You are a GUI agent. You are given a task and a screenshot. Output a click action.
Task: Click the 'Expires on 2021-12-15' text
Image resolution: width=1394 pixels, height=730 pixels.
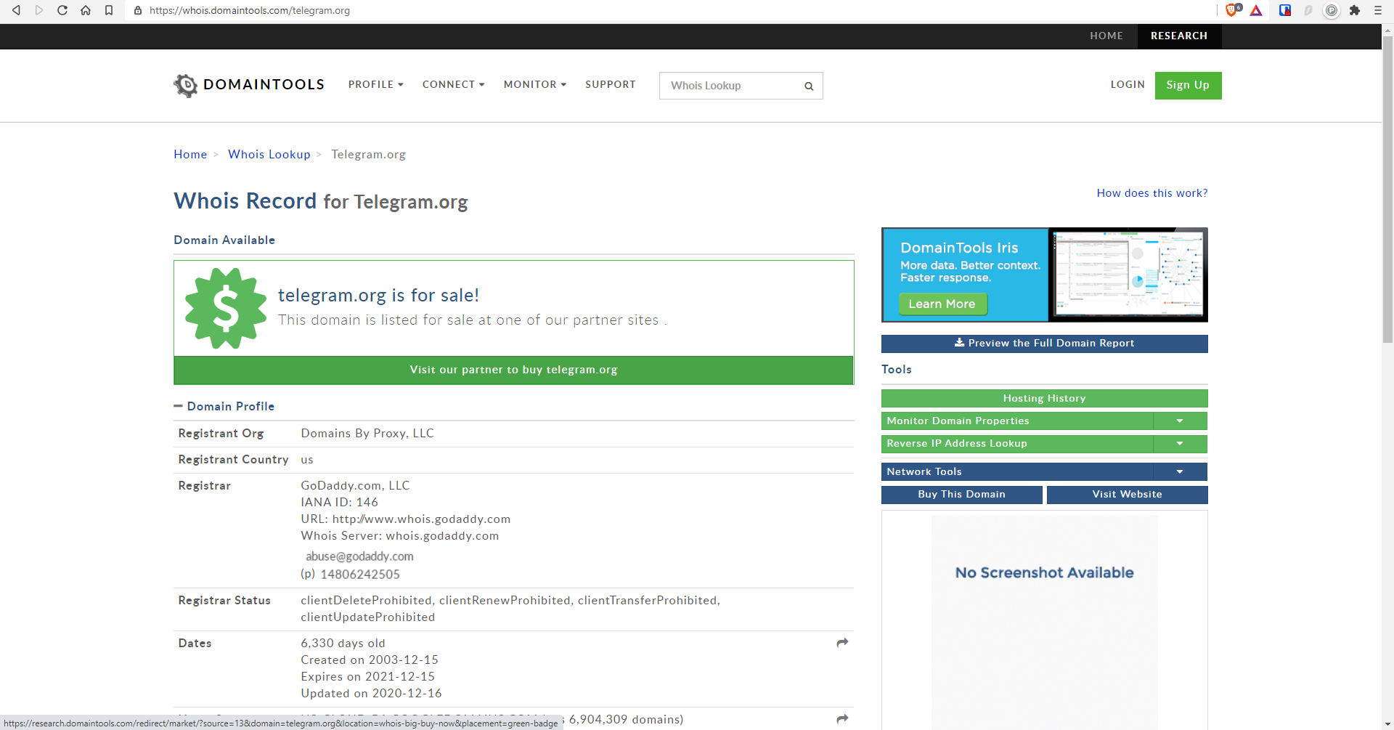pyautogui.click(x=368, y=677)
